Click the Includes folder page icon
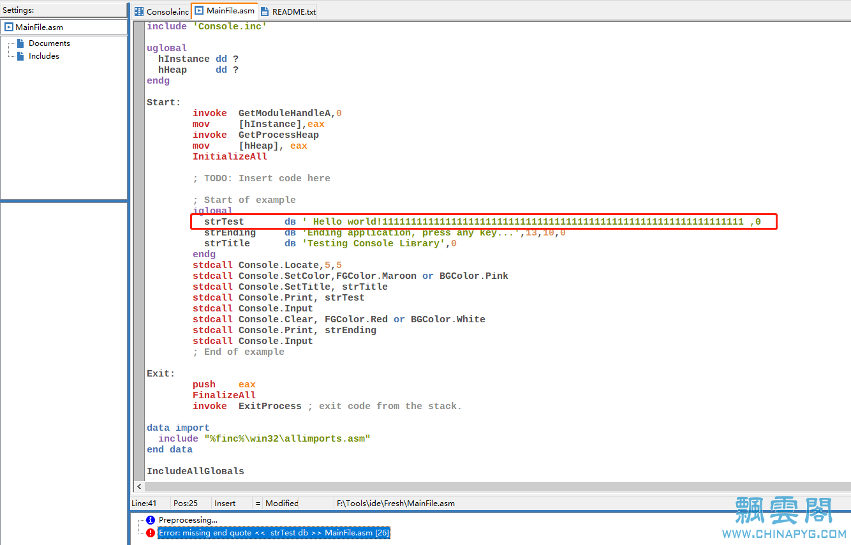The height and width of the screenshot is (545, 851). click(20, 56)
